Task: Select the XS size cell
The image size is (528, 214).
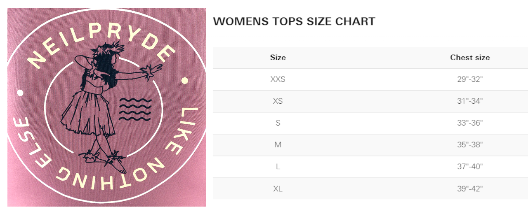Action: coord(278,101)
